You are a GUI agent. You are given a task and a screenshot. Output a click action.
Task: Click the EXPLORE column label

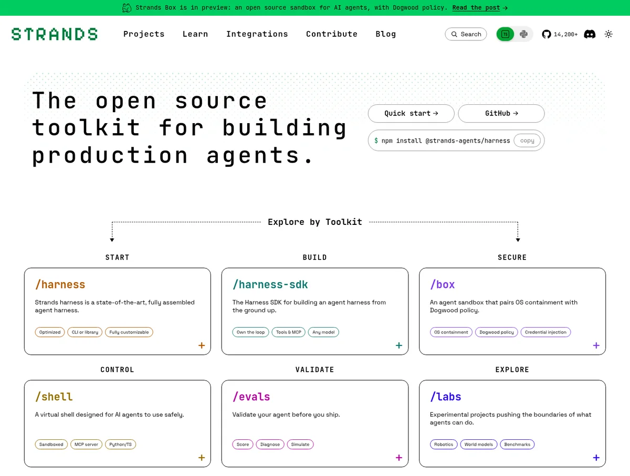pyautogui.click(x=512, y=370)
